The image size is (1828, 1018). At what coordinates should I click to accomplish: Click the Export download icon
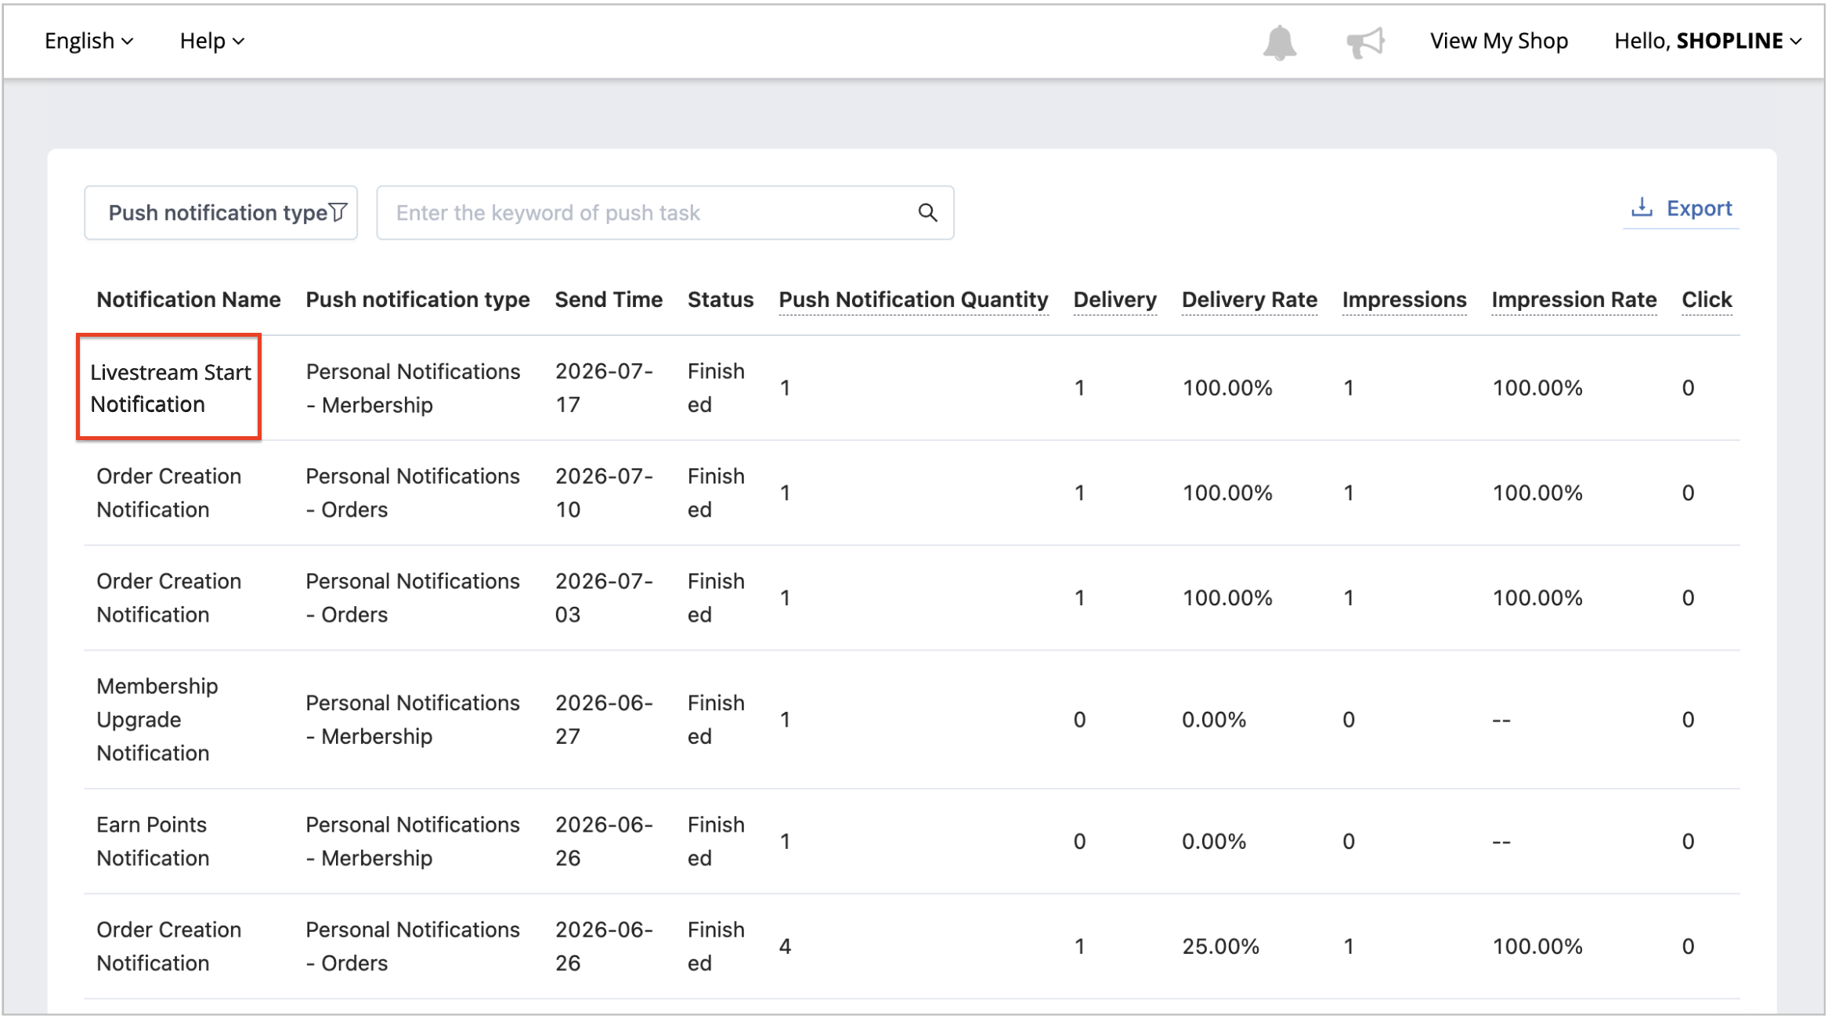1642,208
